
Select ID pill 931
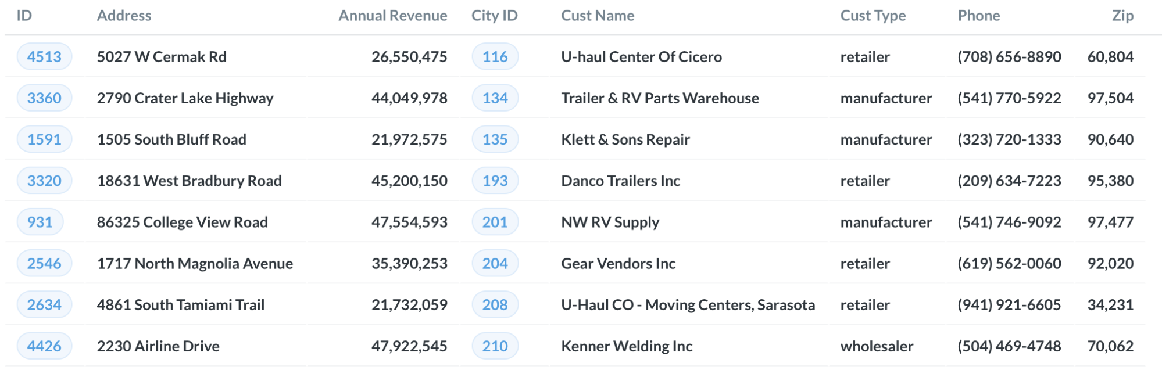(40, 222)
